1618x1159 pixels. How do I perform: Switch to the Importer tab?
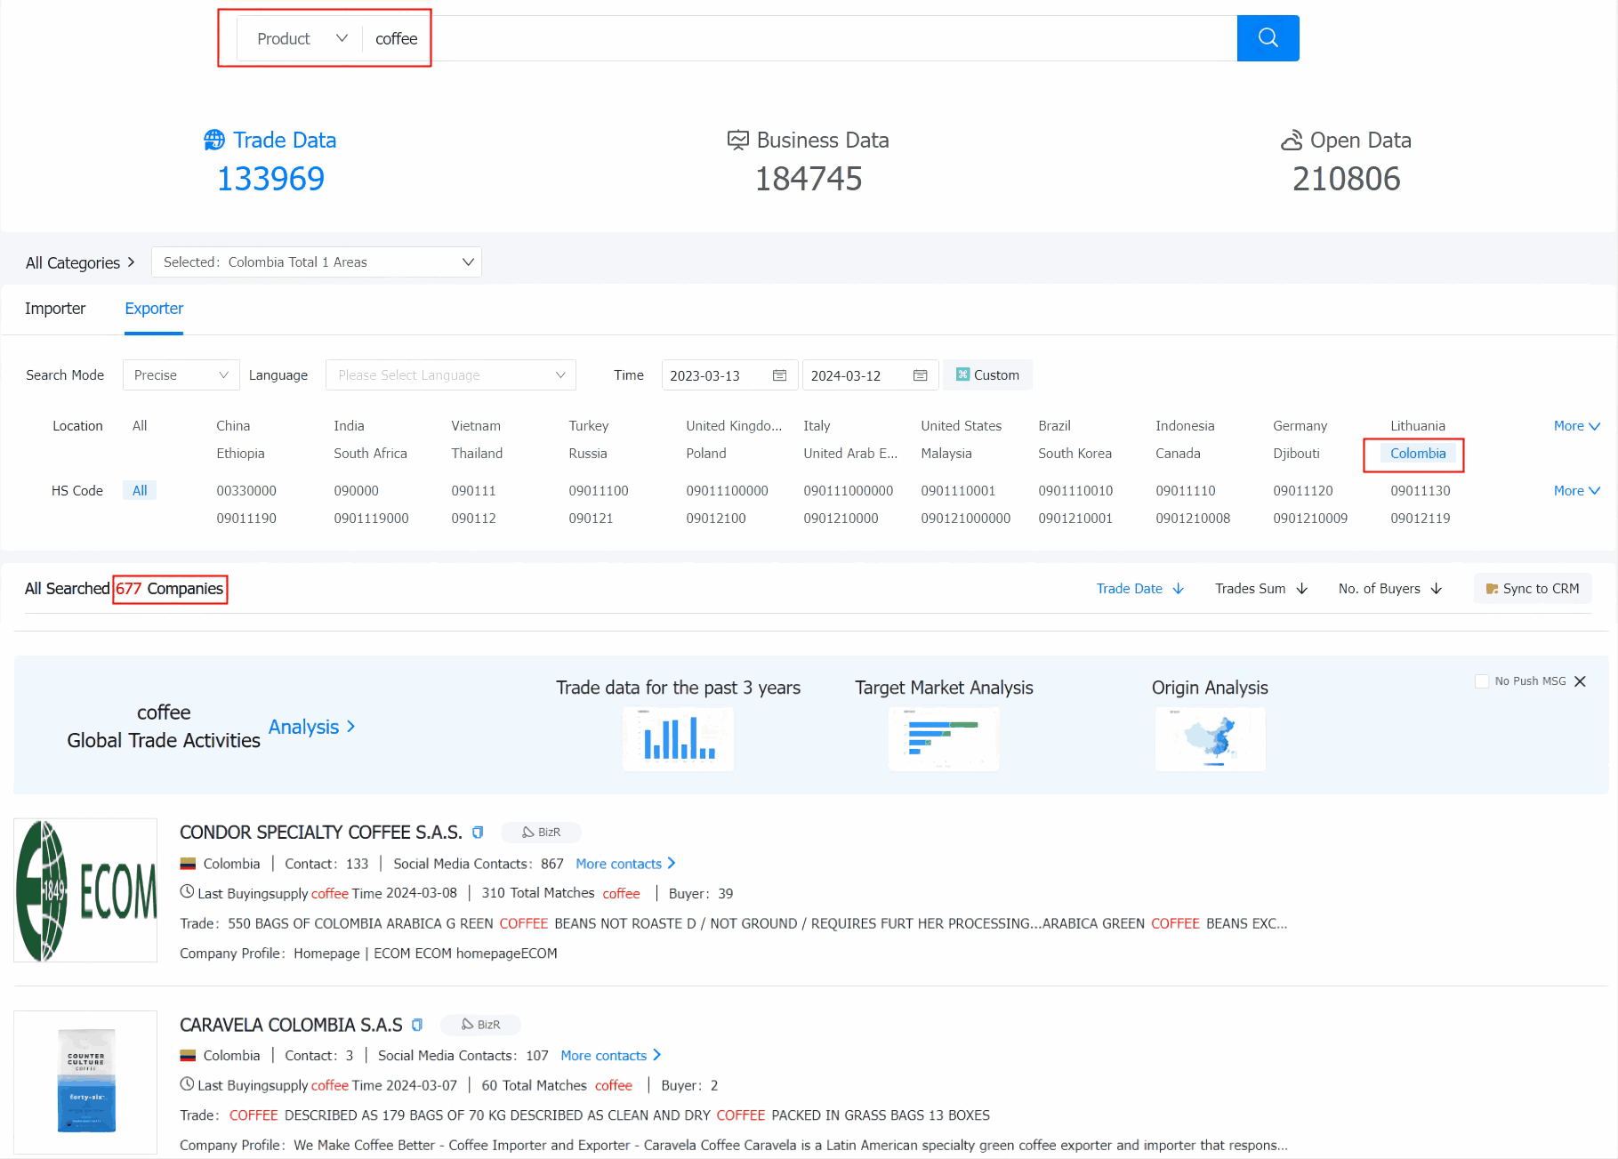point(55,309)
